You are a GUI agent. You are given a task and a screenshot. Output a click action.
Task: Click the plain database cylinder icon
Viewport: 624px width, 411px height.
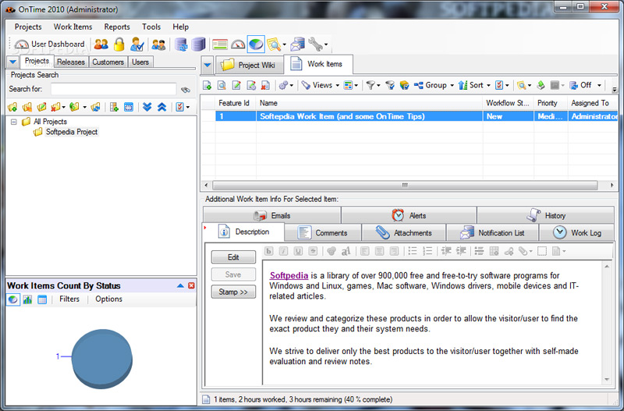pos(198,44)
